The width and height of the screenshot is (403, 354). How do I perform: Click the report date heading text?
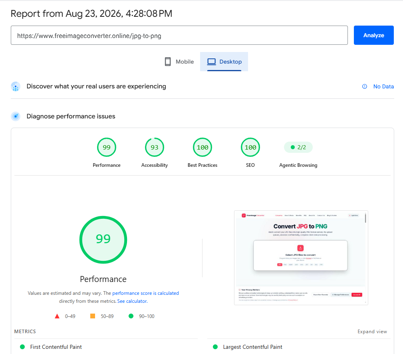point(91,13)
